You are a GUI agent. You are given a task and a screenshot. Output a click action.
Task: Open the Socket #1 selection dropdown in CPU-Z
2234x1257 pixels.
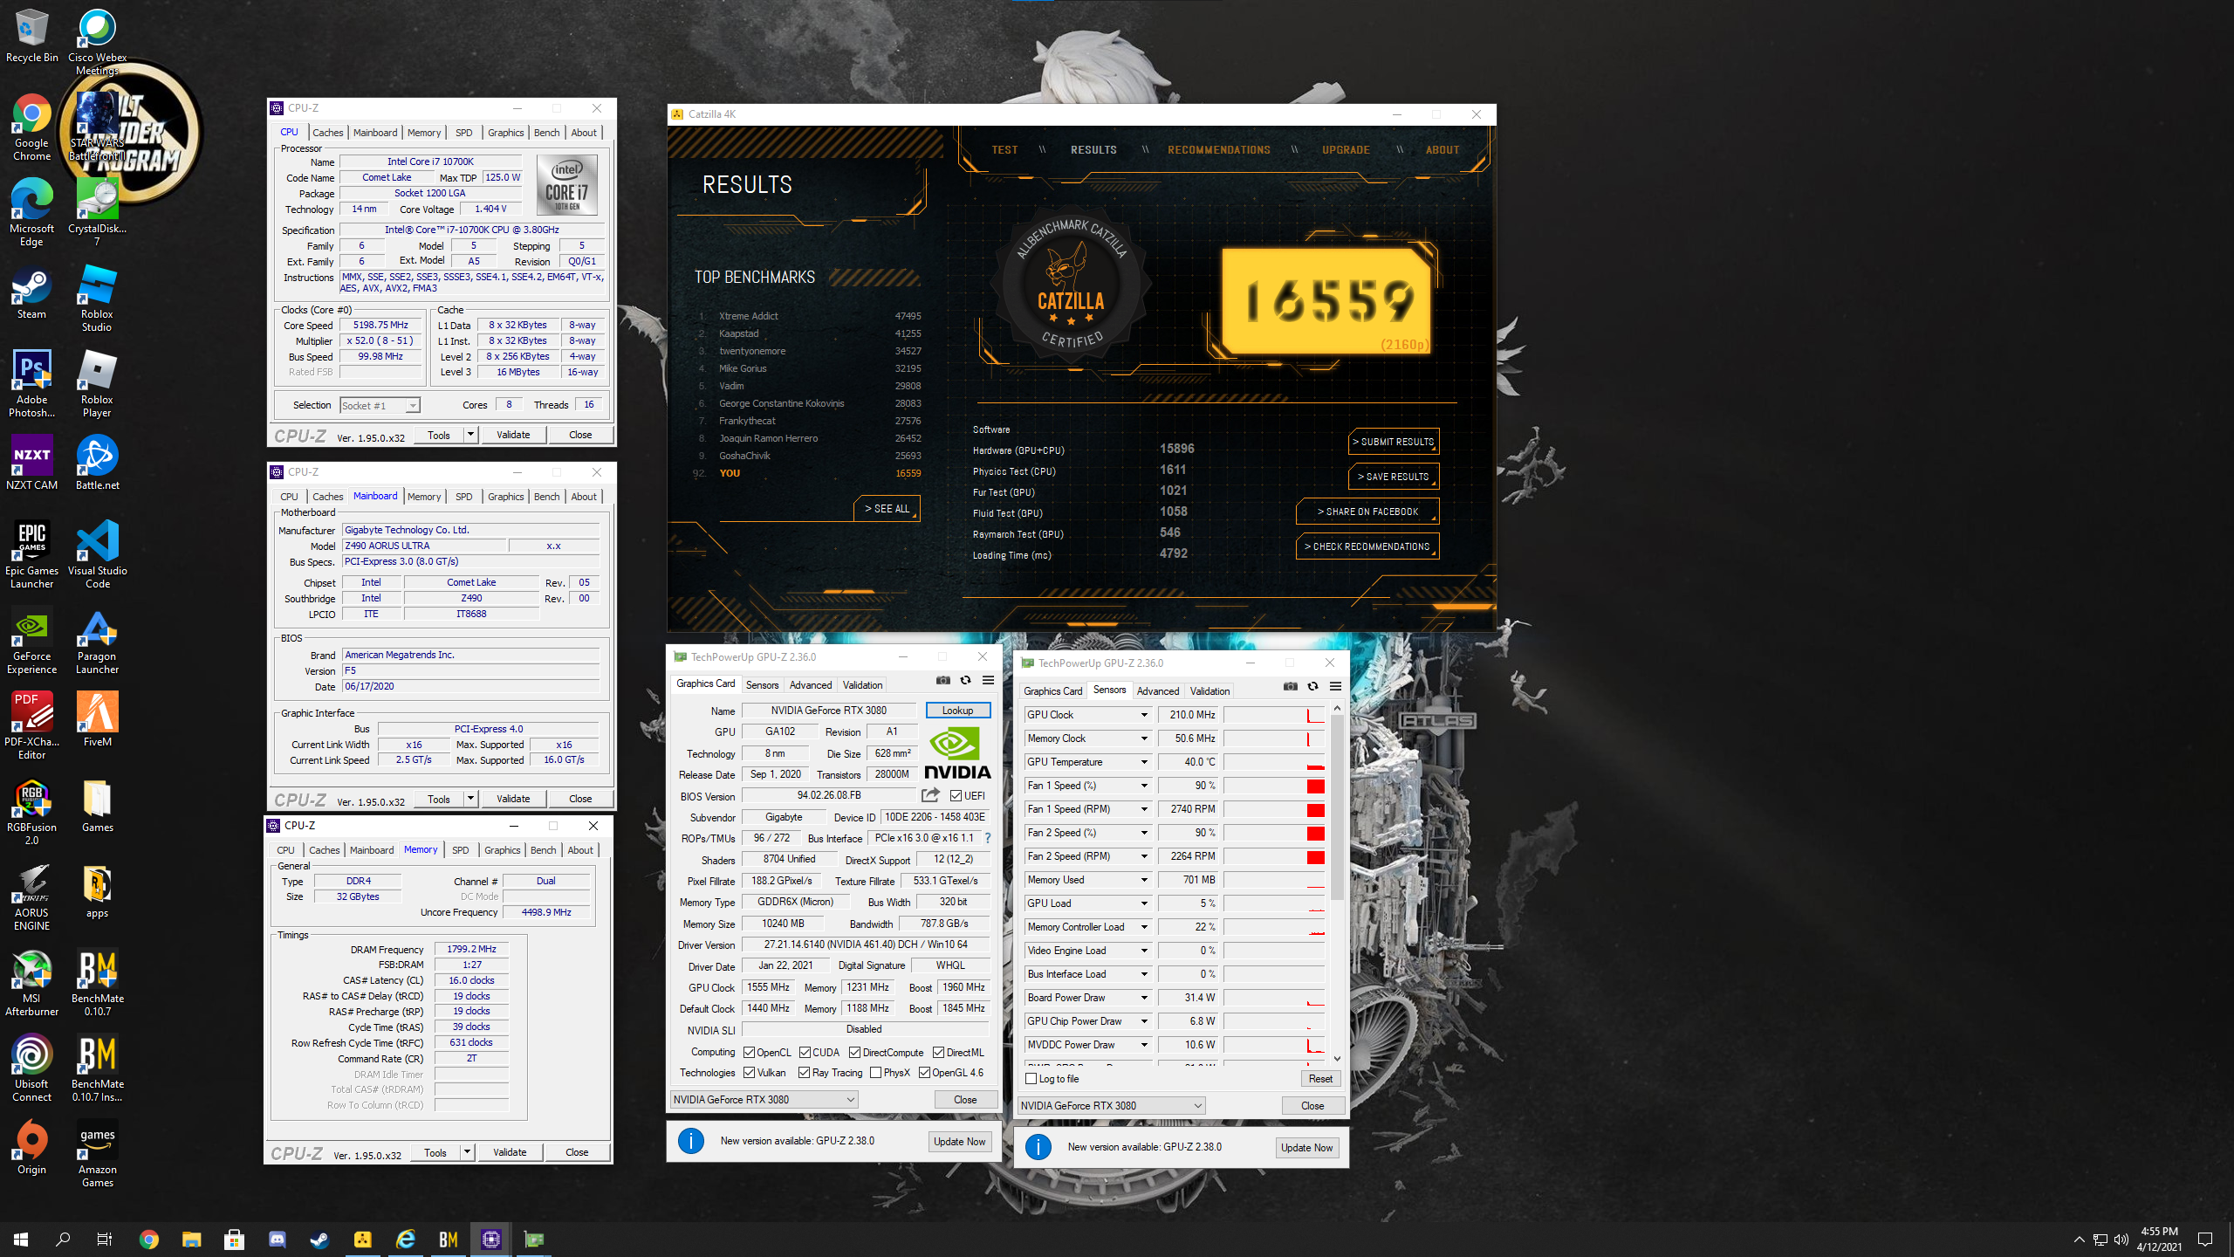pyautogui.click(x=380, y=405)
